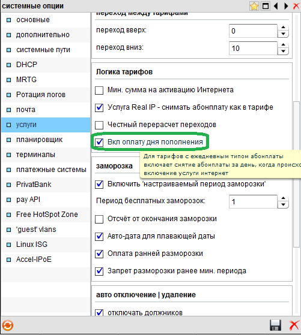Enable Мин. сумма на активацию Интернета
The height and width of the screenshot is (335, 301).
[x=99, y=90]
